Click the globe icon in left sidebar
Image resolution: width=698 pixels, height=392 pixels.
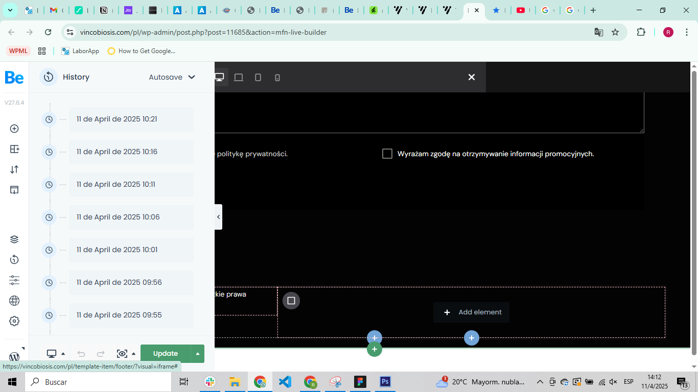pyautogui.click(x=14, y=301)
